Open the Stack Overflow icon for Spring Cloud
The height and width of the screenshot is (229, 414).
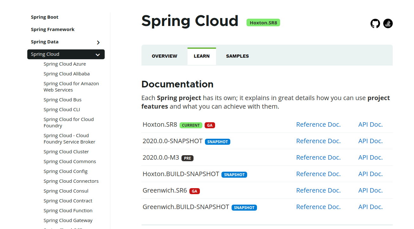click(388, 23)
